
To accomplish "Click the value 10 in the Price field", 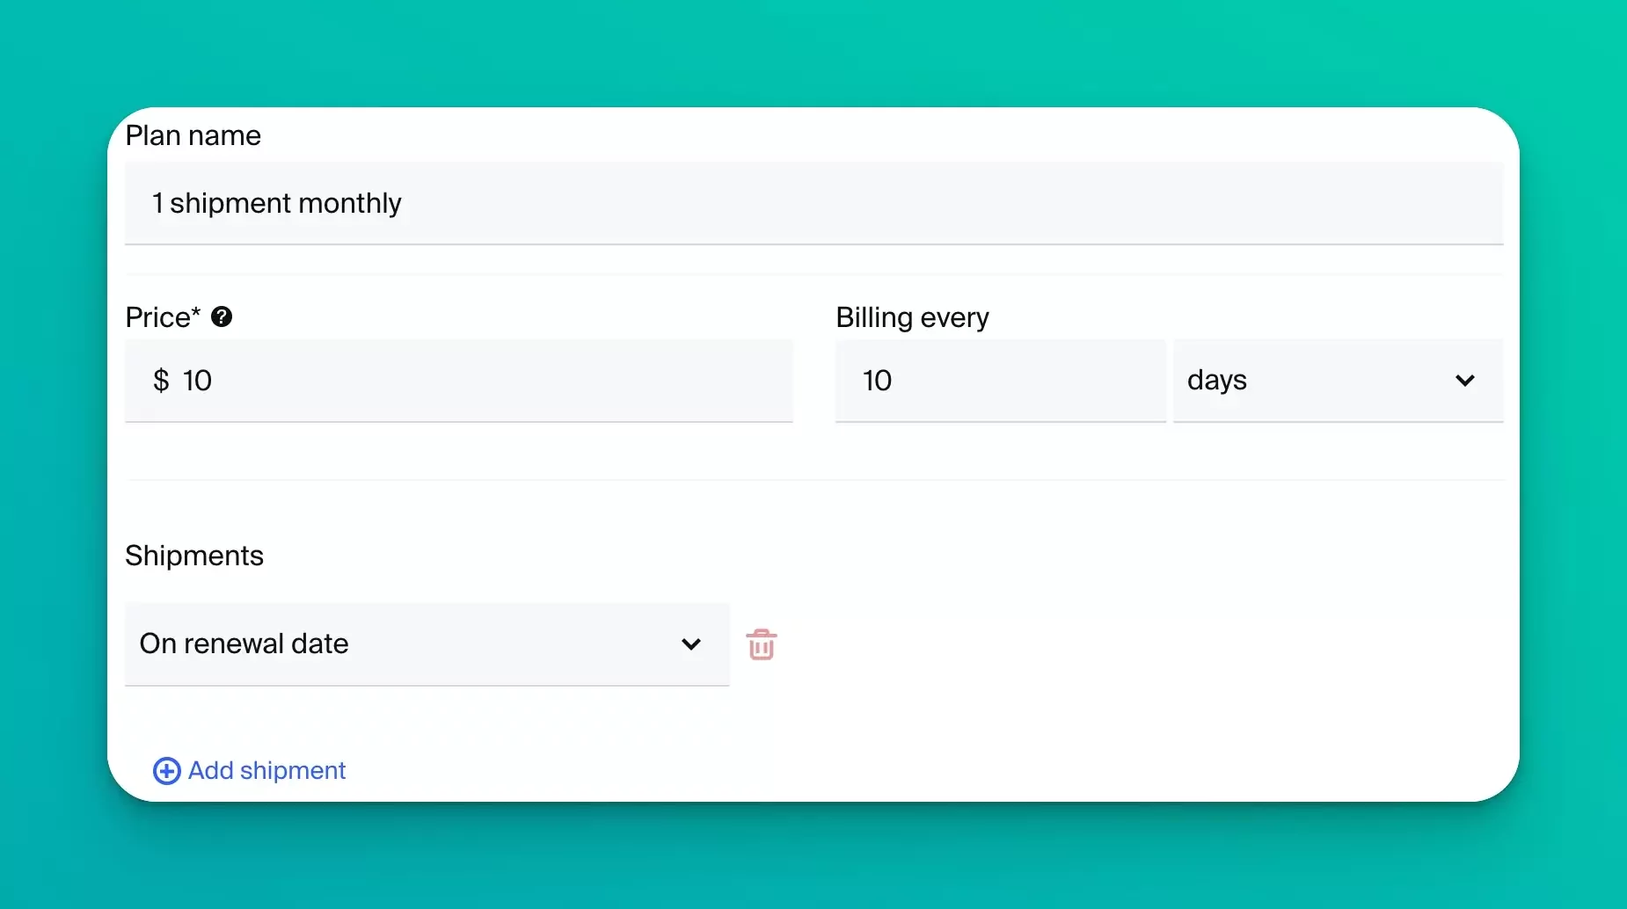I will (x=197, y=381).
